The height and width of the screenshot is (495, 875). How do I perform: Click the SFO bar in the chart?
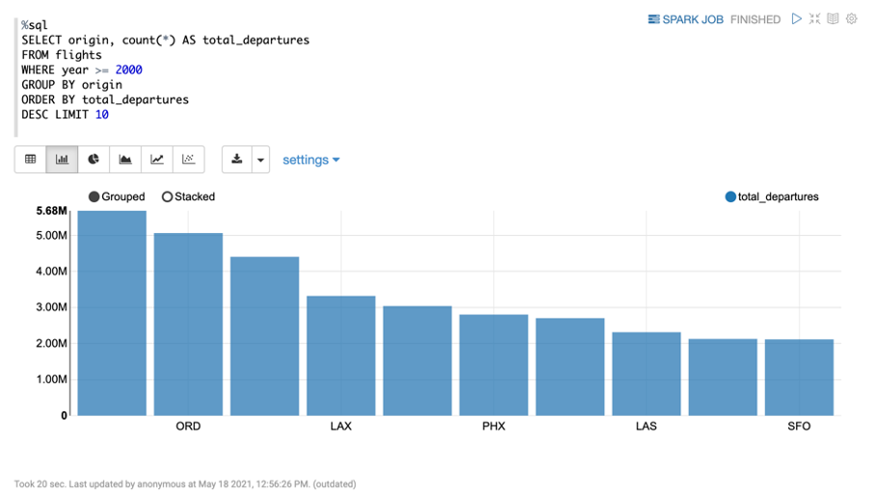click(x=799, y=378)
